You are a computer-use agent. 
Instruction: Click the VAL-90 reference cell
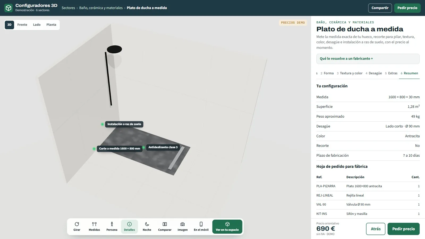[x=321, y=204]
